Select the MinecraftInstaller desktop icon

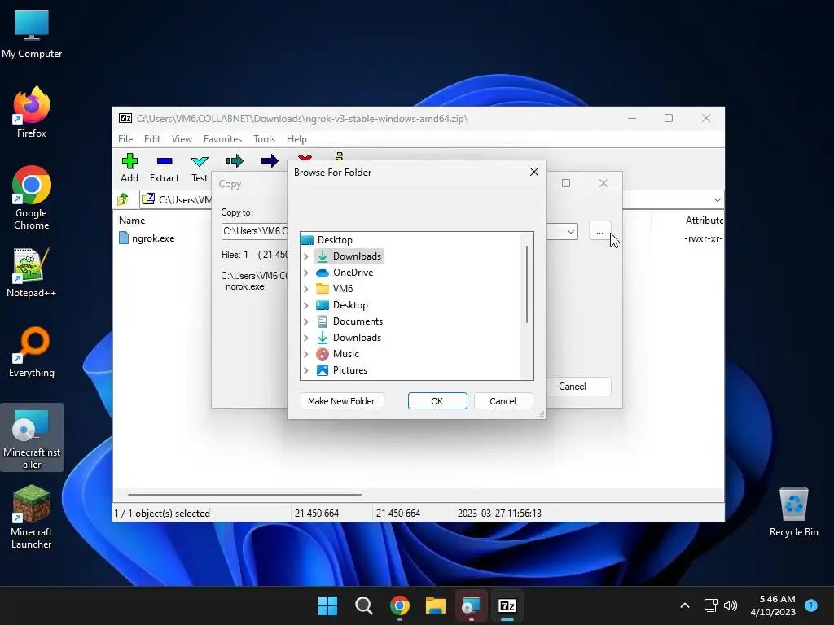(32, 437)
